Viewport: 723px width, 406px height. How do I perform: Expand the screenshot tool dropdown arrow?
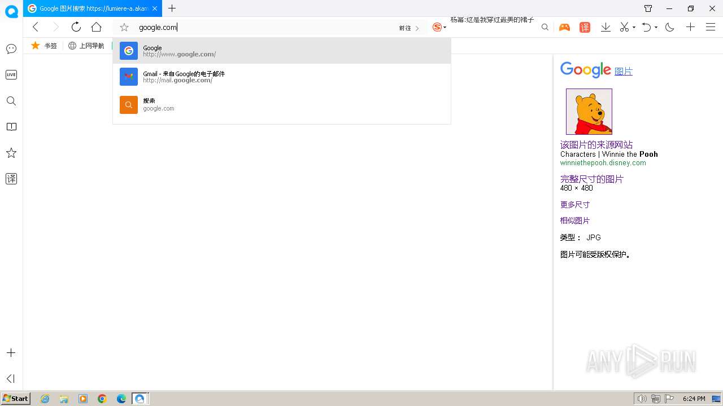click(634, 28)
